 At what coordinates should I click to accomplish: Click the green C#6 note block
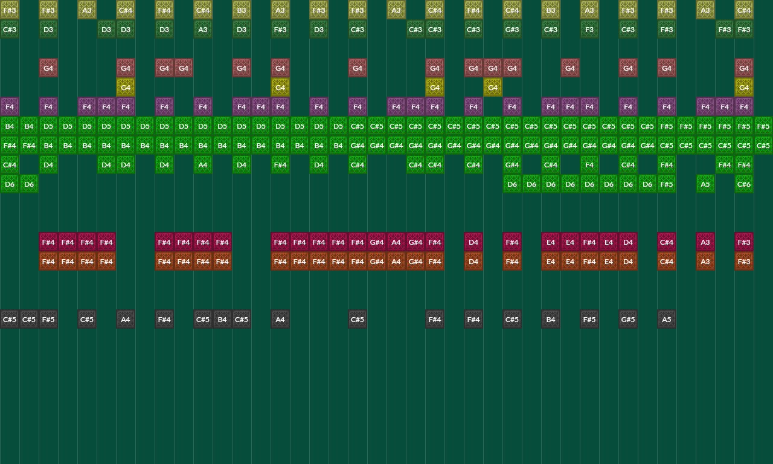744,184
